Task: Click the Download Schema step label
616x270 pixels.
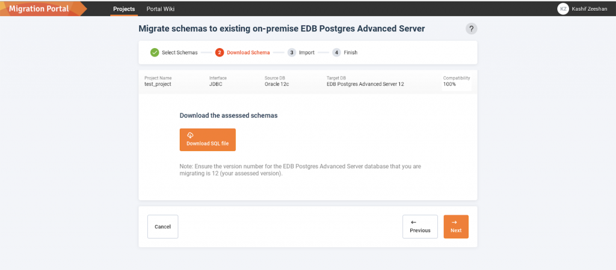Action: [248, 53]
